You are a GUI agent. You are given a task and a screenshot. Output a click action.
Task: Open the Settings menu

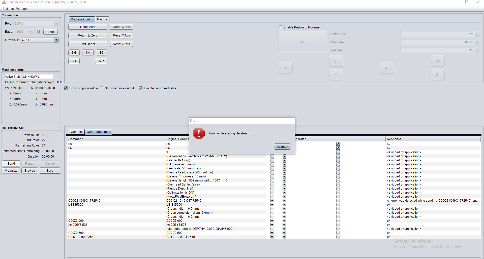8,9
